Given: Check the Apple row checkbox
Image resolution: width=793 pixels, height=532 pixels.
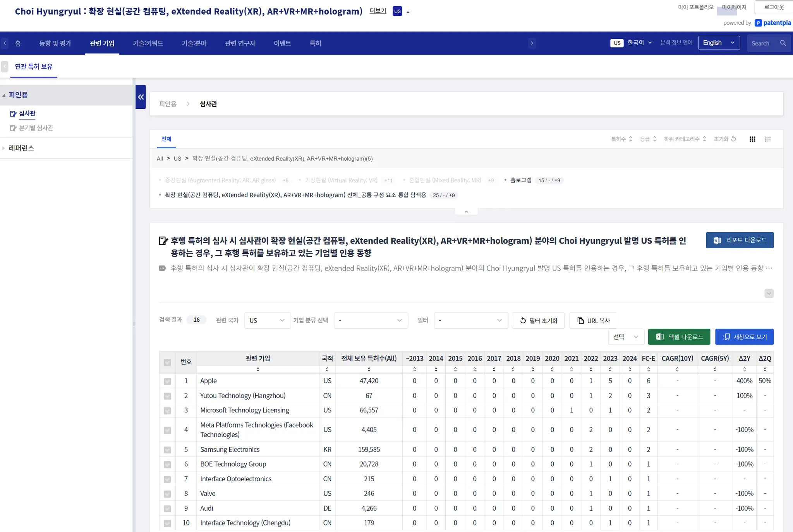Looking at the screenshot, I should [167, 381].
